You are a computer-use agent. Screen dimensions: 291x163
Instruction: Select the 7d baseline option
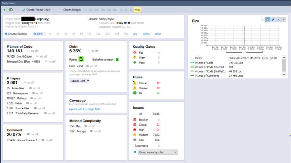(x=90, y=34)
